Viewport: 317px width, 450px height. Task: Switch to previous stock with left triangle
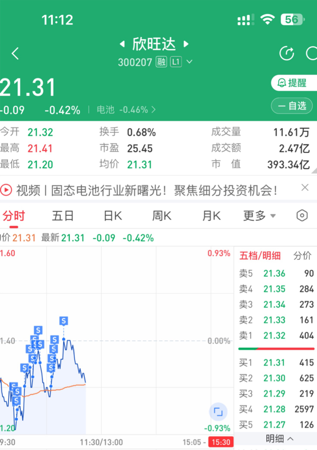click(x=122, y=44)
